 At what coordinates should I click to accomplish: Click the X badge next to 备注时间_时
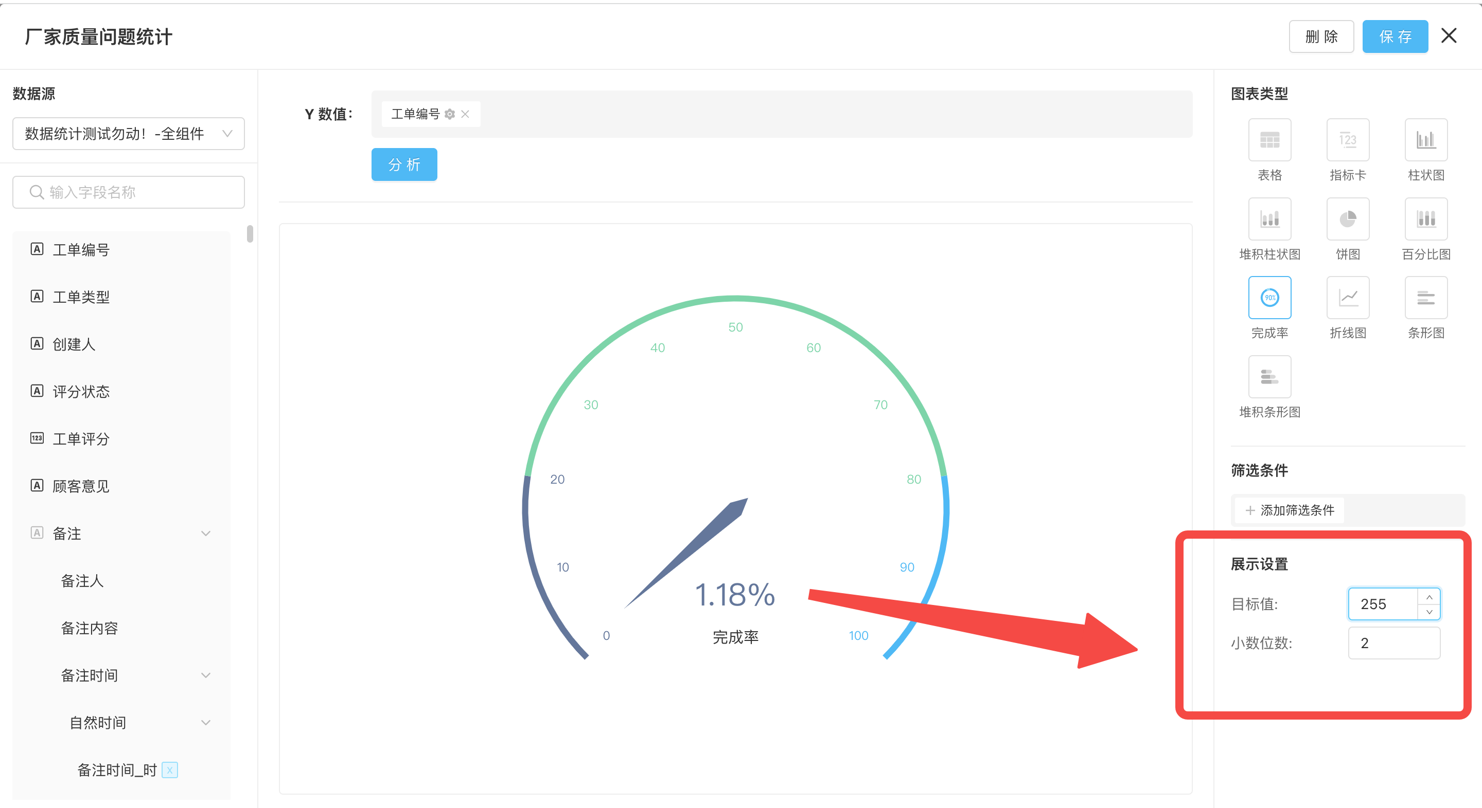point(170,769)
